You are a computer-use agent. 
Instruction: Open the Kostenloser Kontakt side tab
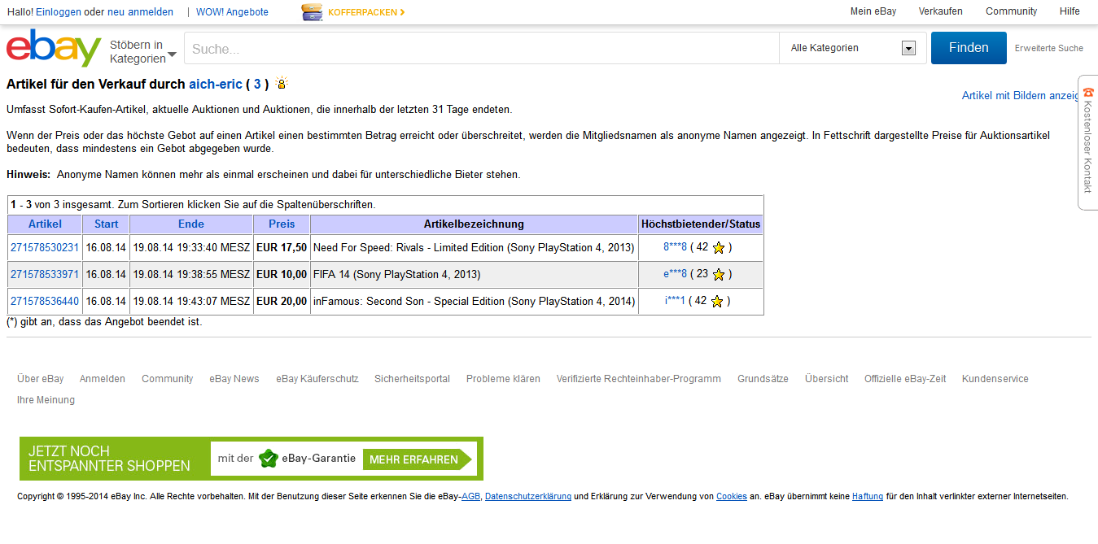[1088, 142]
